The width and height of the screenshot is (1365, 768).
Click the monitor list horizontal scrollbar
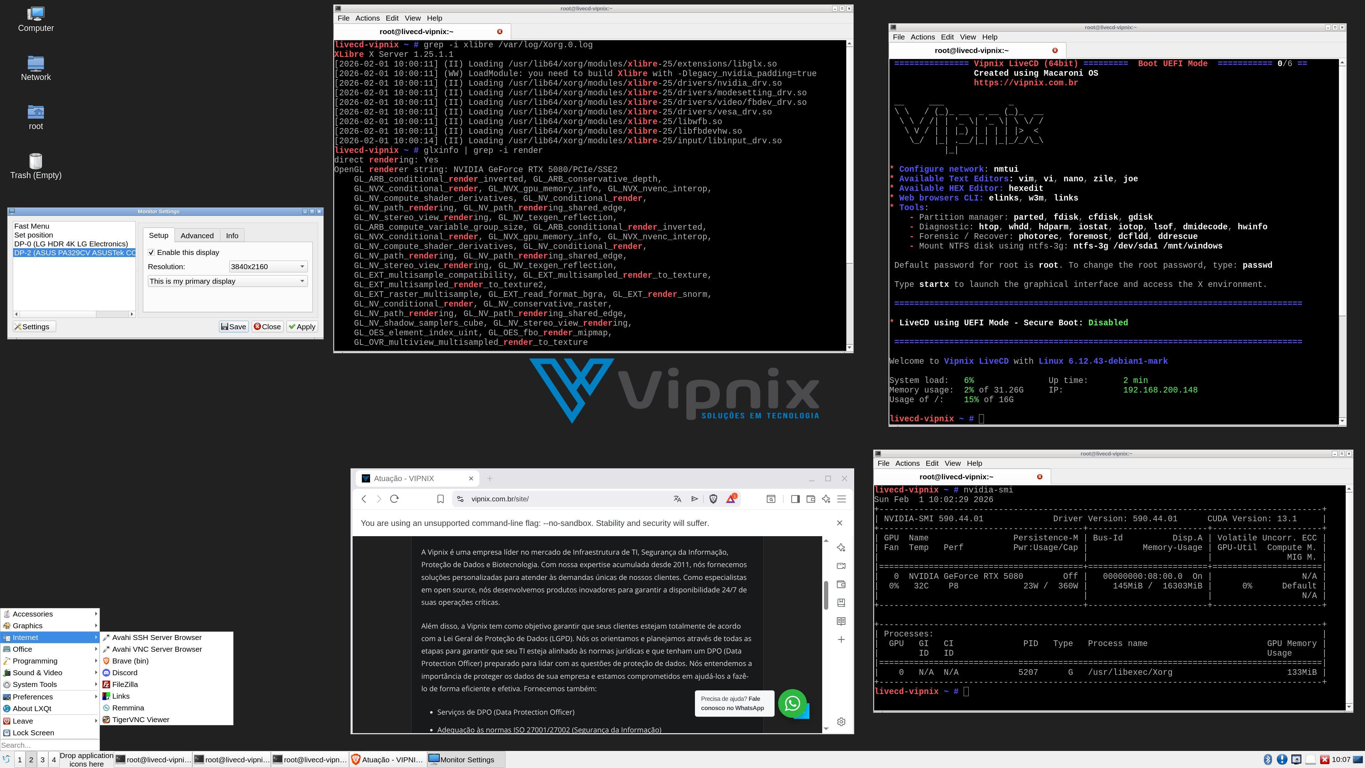click(x=74, y=314)
